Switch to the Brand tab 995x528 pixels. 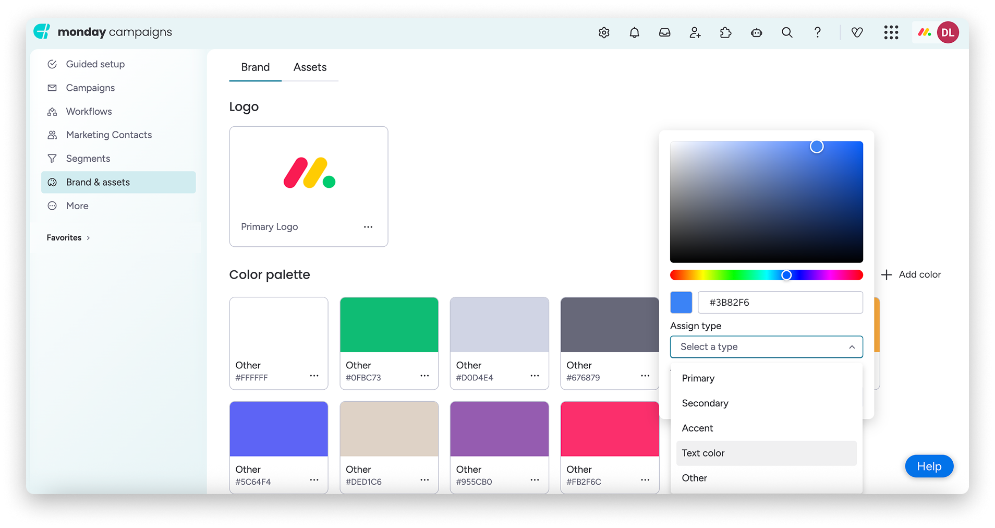256,67
